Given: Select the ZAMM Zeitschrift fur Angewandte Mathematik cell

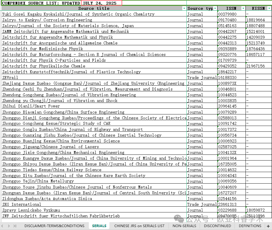Looking at the screenshot, I should coord(94,31).
